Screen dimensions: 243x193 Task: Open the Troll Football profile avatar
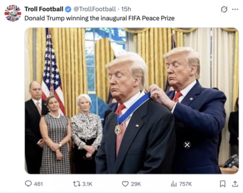13,13
